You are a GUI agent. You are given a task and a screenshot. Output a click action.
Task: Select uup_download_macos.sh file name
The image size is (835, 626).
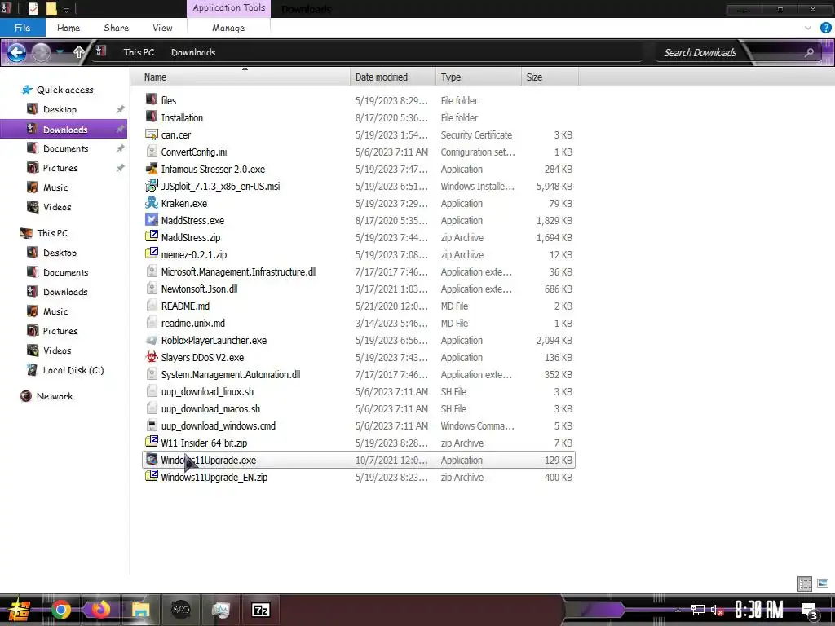click(210, 408)
